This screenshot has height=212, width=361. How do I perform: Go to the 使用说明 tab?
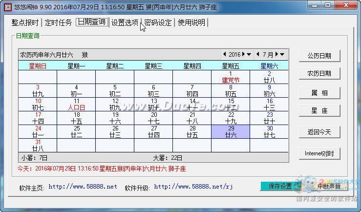click(191, 22)
